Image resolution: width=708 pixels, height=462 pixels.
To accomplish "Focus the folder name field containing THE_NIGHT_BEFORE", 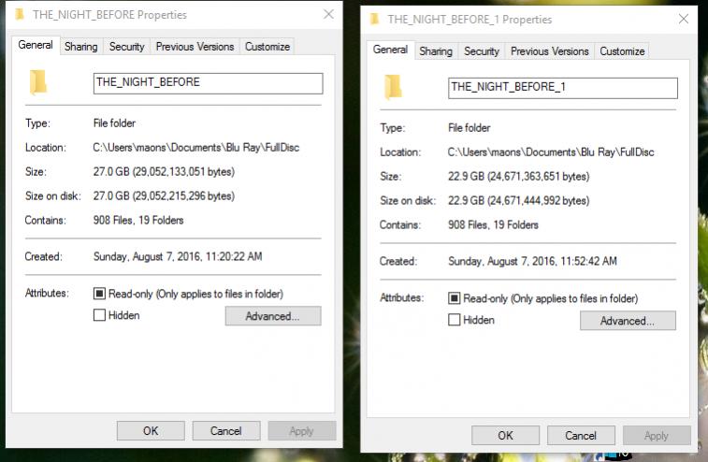I will coord(209,83).
